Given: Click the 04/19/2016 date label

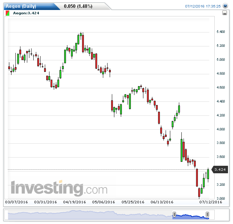Looking at the screenshot, I should tap(75, 202).
